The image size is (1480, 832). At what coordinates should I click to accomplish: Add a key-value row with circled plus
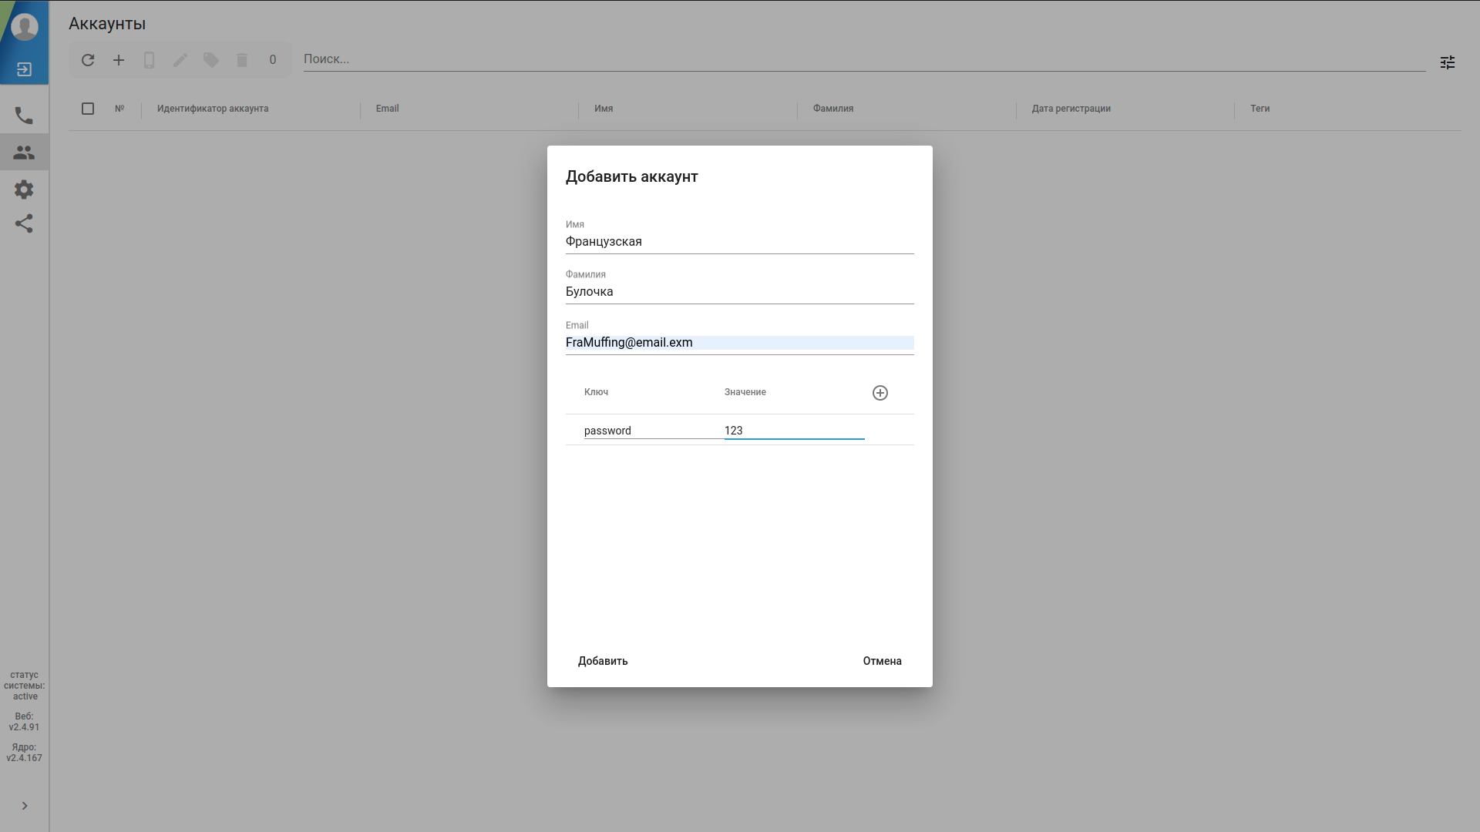880,393
